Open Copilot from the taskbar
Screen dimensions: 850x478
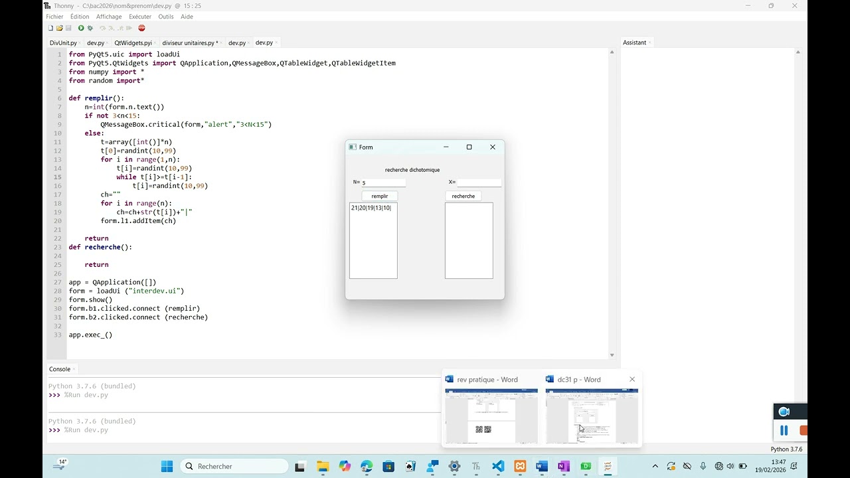pos(345,466)
